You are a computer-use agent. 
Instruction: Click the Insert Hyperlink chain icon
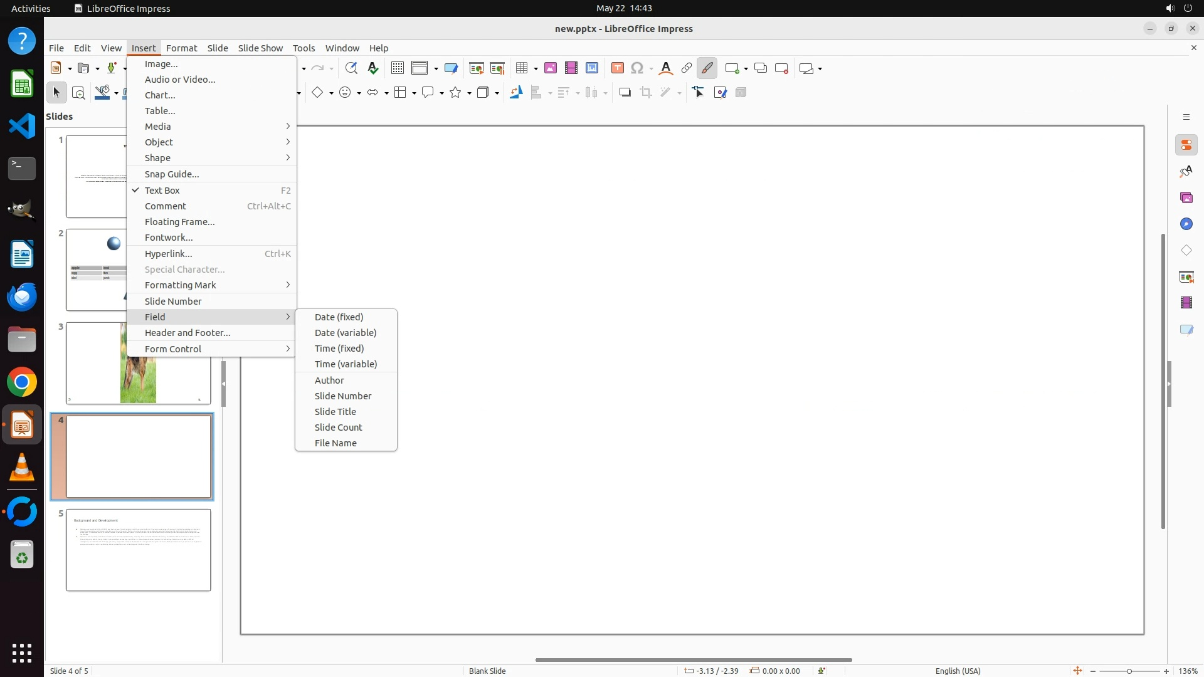click(x=687, y=68)
